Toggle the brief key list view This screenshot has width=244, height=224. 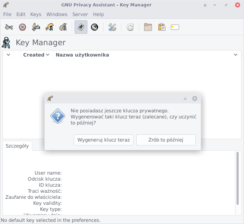coord(81,27)
